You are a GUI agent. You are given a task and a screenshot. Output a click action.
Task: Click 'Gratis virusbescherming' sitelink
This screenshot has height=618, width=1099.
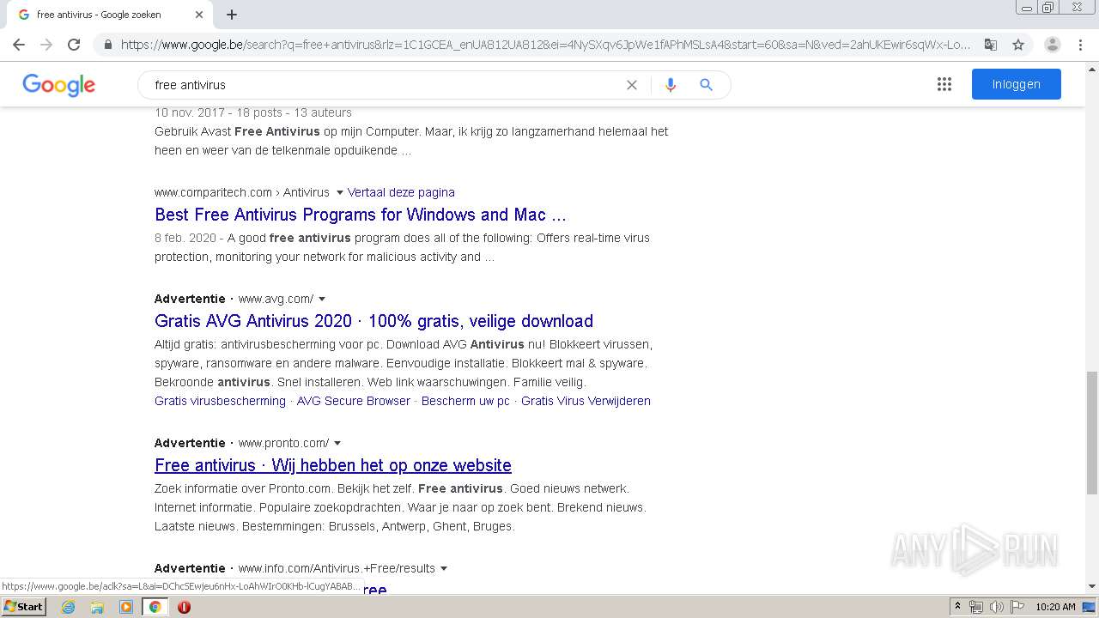[220, 401]
